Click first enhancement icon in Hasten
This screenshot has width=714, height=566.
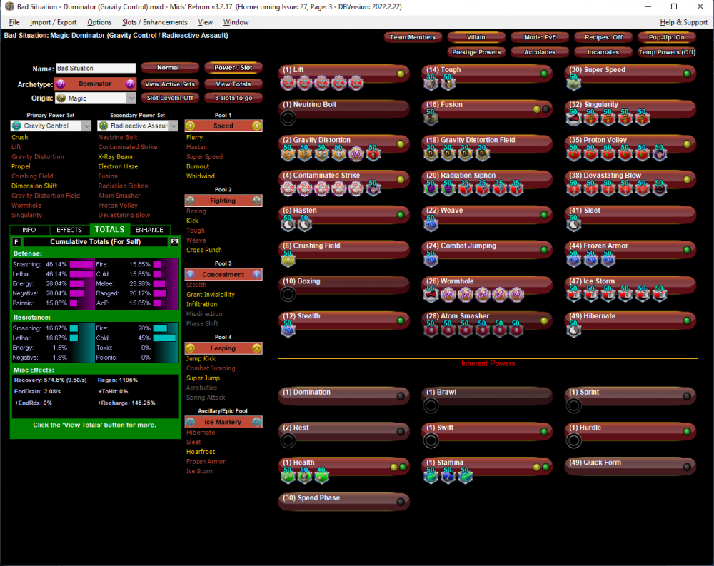(288, 224)
